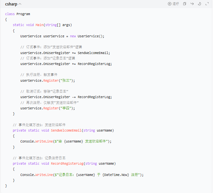The height and width of the screenshot is (193, 213).
Task: Click the "class Program" declaration line
Action: pos(18,14)
